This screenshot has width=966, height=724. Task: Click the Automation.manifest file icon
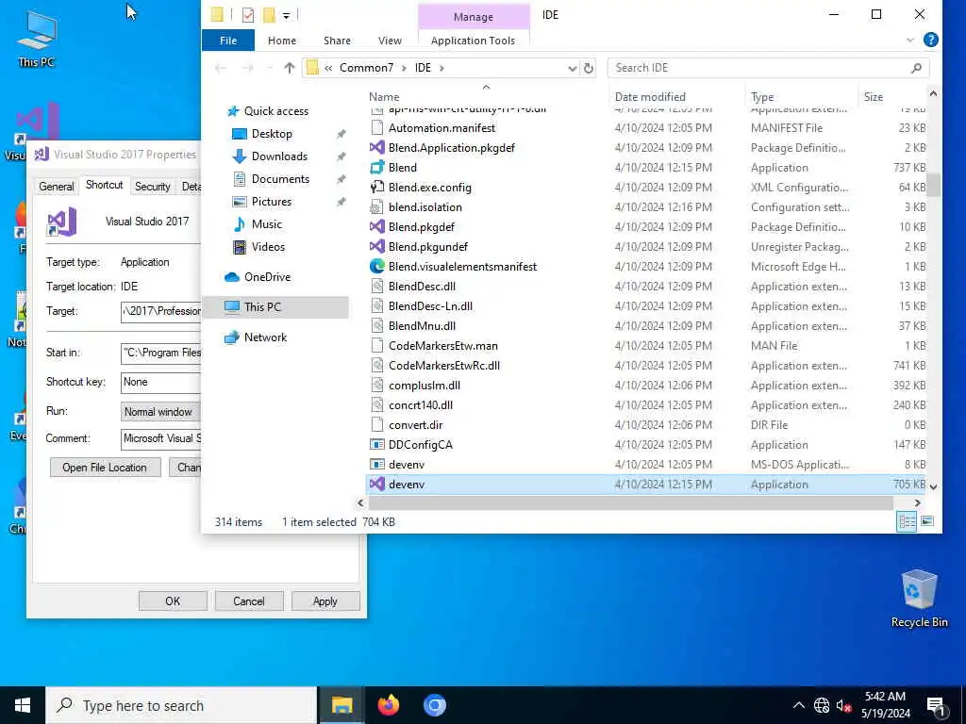pos(377,128)
